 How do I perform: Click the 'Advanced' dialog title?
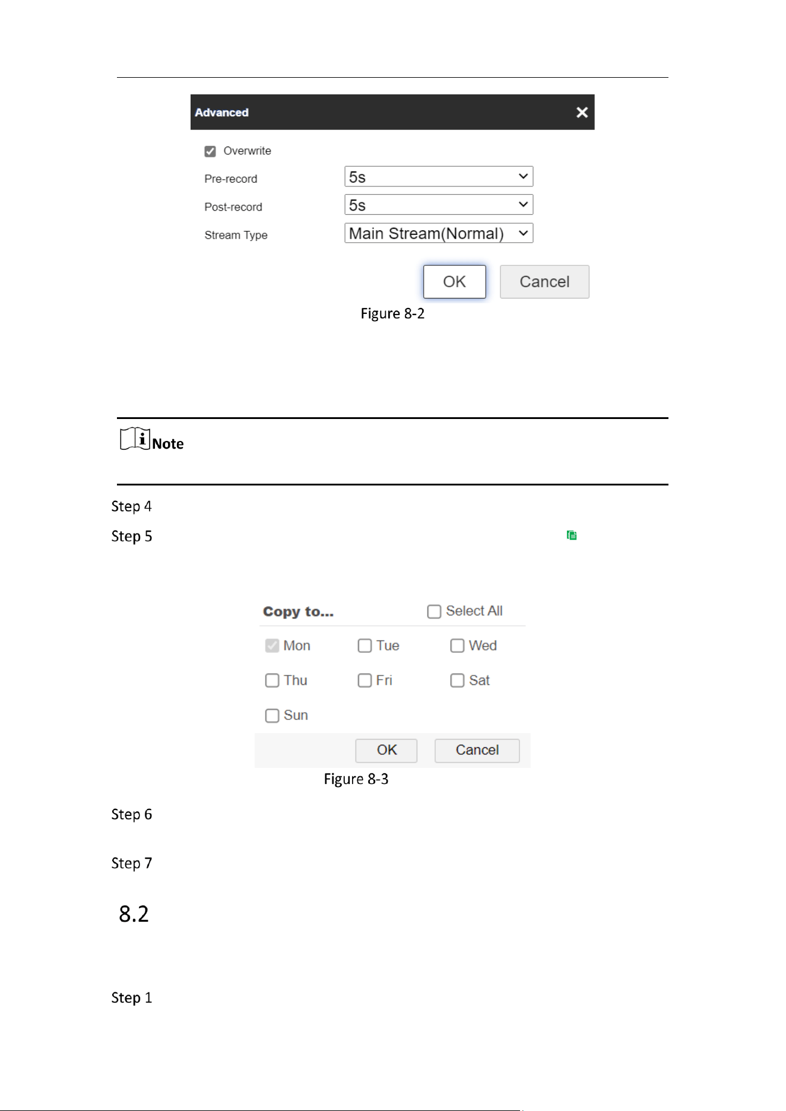[221, 112]
